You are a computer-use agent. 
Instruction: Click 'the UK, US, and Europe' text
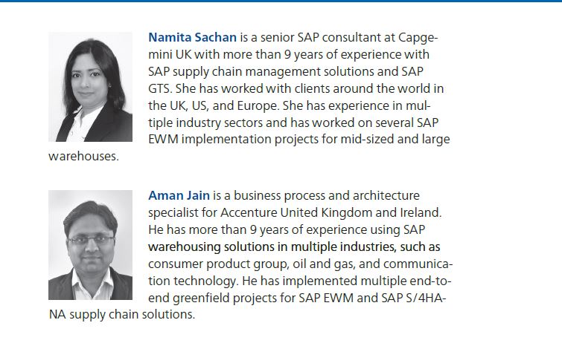coord(214,105)
